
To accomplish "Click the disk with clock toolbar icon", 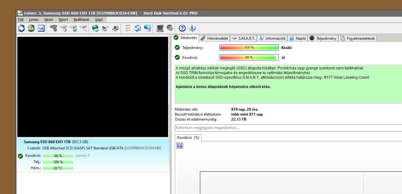I will coord(63,28).
